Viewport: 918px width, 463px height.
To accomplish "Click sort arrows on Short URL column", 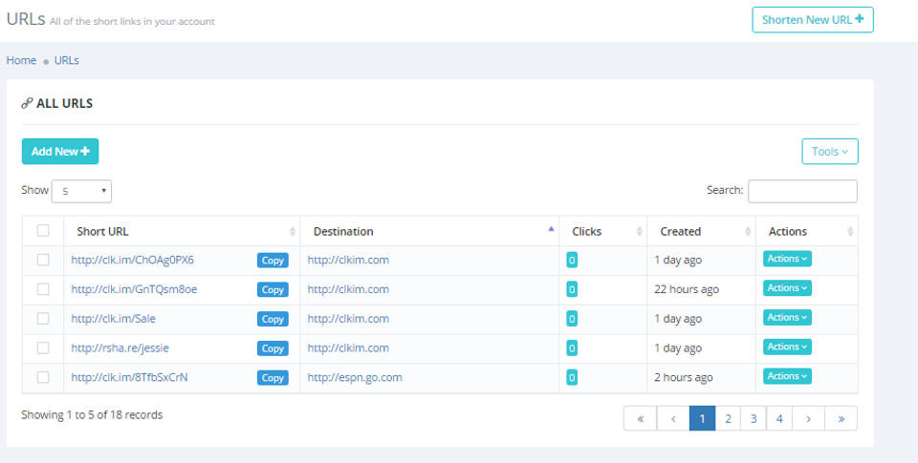I will click(293, 231).
